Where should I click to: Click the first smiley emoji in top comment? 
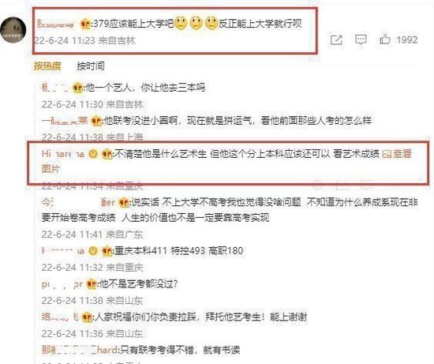(181, 23)
